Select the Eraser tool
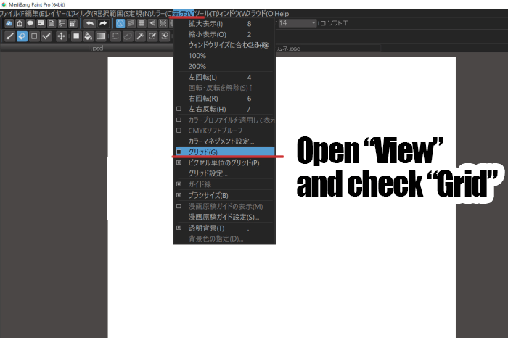Screen dimensions: 508x338 tap(22, 36)
